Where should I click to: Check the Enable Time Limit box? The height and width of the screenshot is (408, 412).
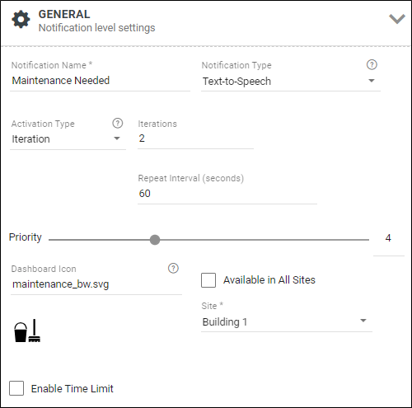16,388
